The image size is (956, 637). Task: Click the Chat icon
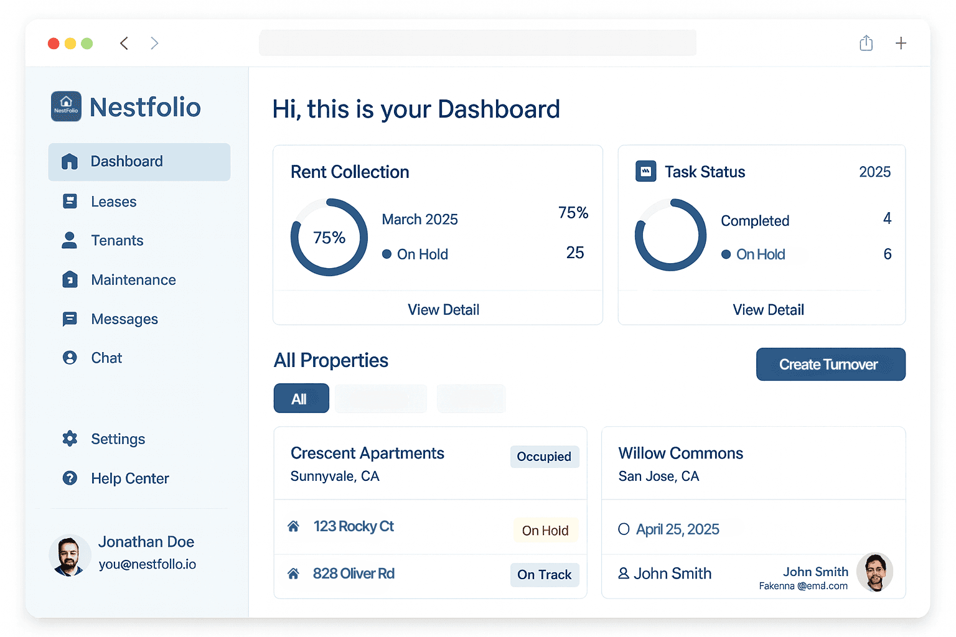70,358
